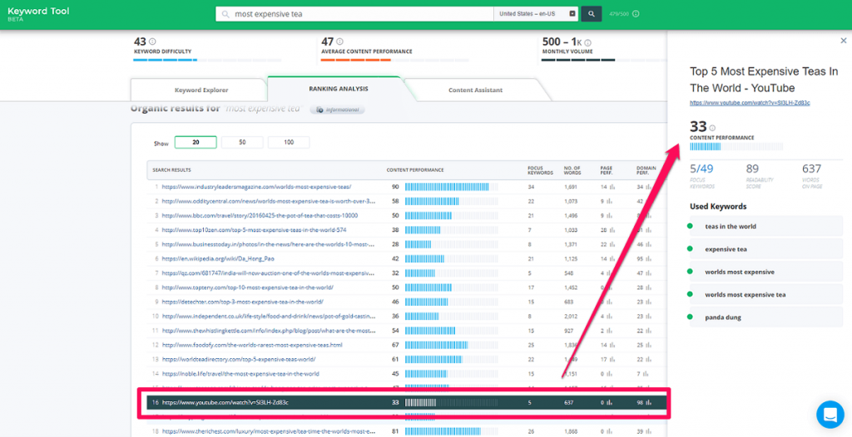Click info icon beside Average Content Performance 47
The image size is (852, 437).
coord(339,42)
